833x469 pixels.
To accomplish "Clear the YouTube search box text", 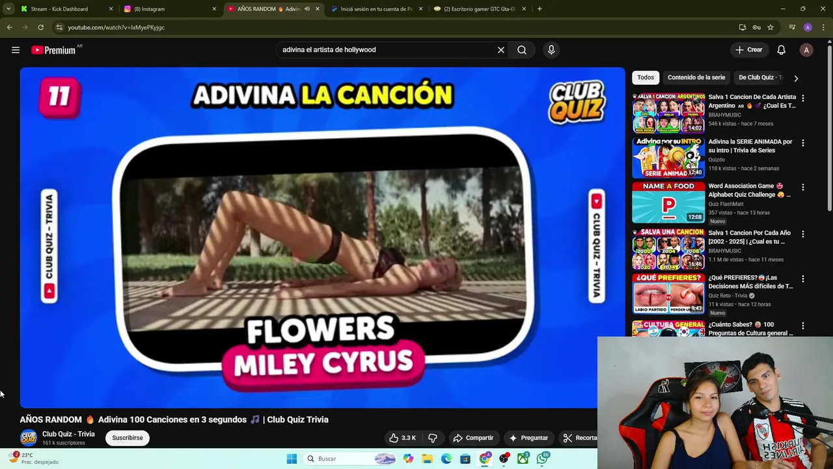I will click(501, 50).
